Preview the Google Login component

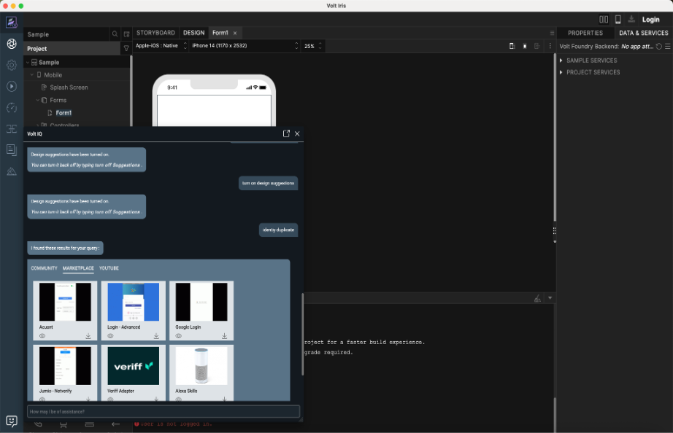pos(179,336)
